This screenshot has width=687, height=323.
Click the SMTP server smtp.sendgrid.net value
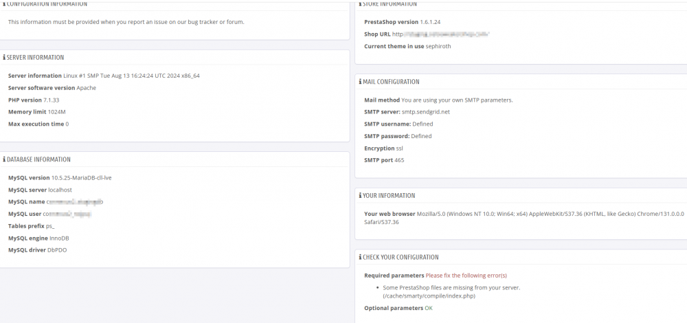426,112
